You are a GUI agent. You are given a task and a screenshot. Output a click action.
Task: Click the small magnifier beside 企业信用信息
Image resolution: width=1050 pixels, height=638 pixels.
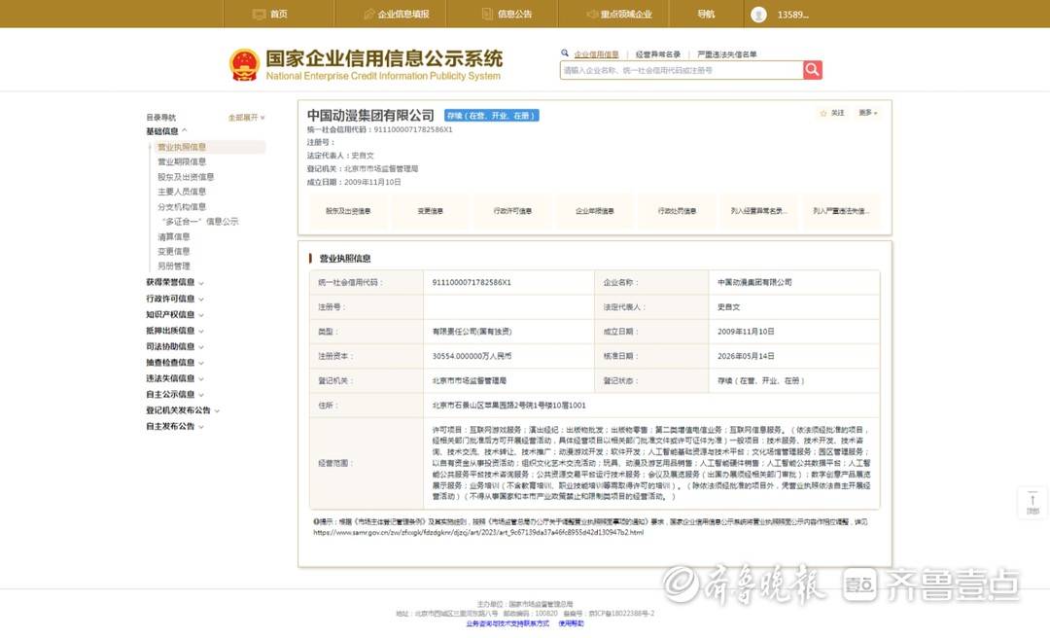pyautogui.click(x=565, y=53)
